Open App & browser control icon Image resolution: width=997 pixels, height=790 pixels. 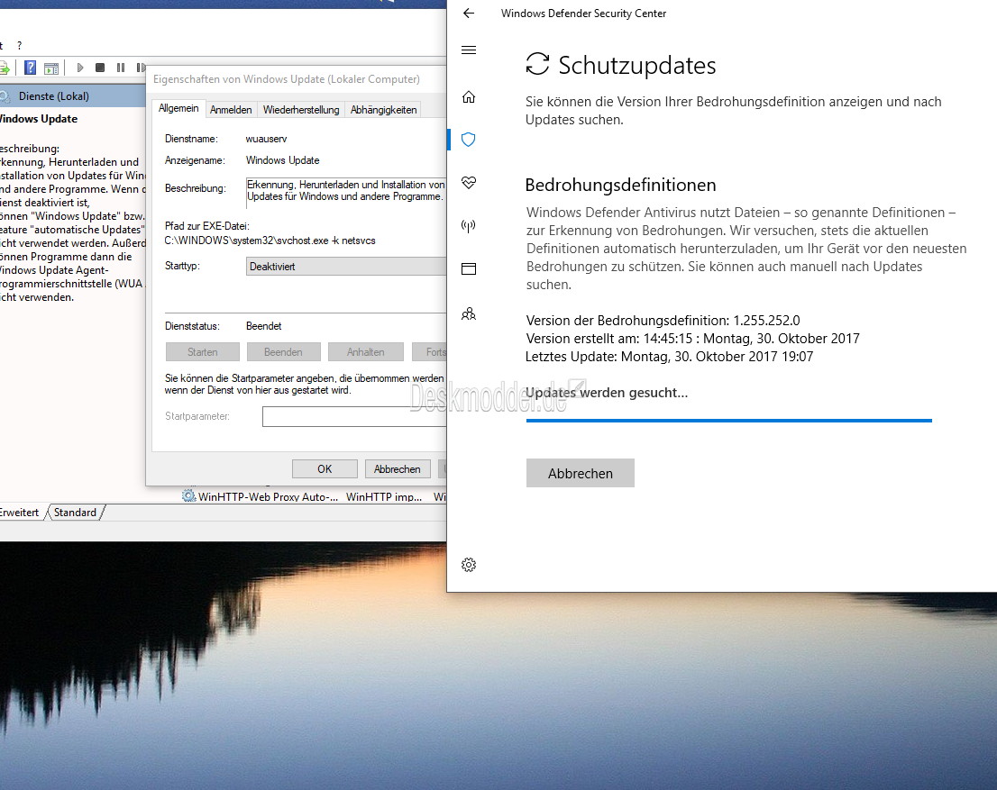469,268
